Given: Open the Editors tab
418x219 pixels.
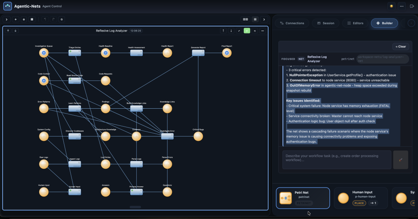Looking at the screenshot, I should (x=355, y=23).
